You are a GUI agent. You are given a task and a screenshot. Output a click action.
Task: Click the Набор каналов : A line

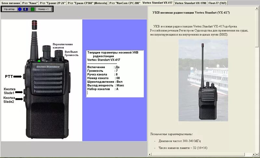103,89
